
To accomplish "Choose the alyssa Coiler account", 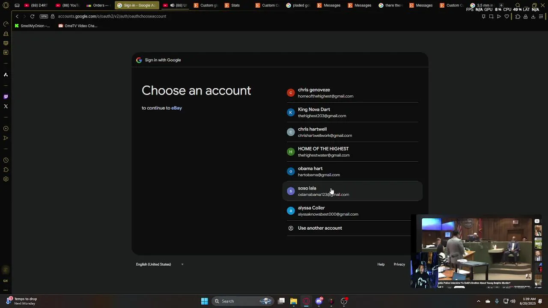I will tap(352, 211).
